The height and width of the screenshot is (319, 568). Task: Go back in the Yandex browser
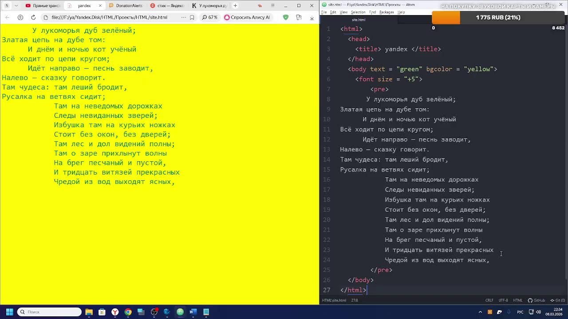click(x=7, y=17)
